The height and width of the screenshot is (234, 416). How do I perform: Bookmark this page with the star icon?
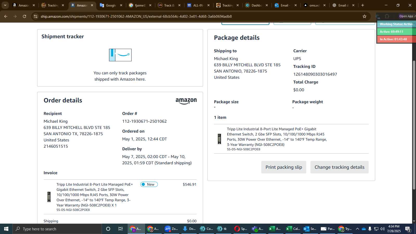pyautogui.click(x=365, y=16)
